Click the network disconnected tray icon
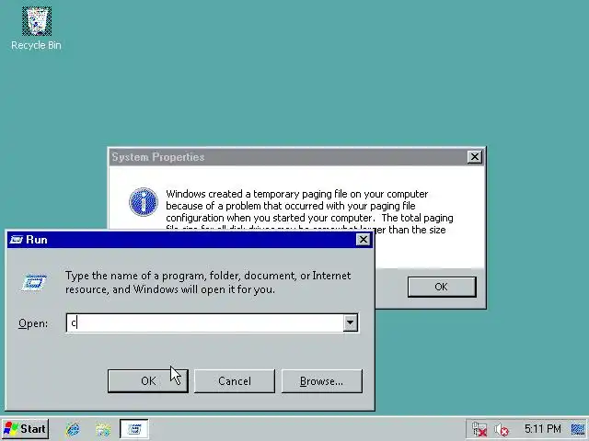This screenshot has width=589, height=441. point(479,429)
